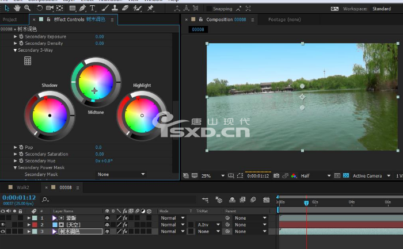403x249 pixels.
Task: Toggle the mask and shape path visibility icon
Action: tap(240, 175)
